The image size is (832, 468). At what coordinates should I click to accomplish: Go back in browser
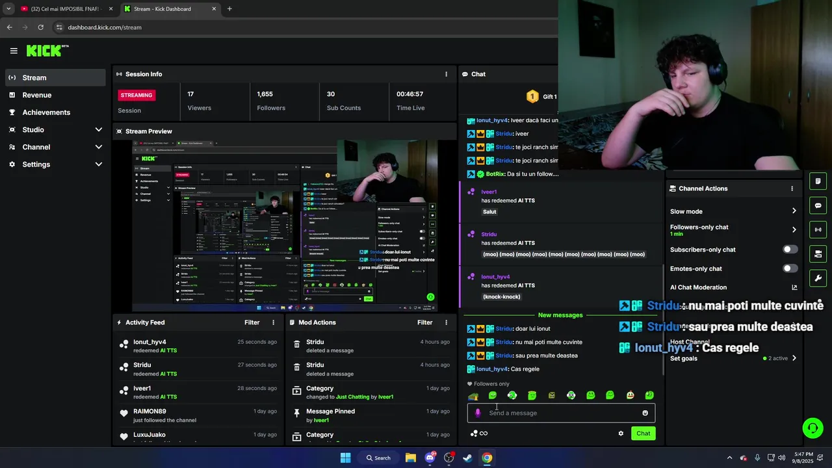pos(9,27)
